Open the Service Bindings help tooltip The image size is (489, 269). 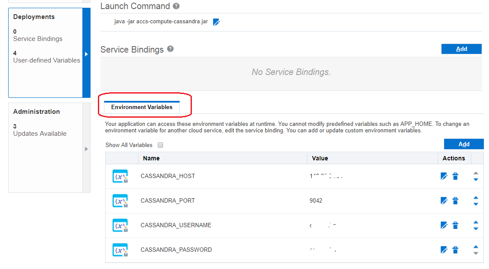click(x=170, y=50)
